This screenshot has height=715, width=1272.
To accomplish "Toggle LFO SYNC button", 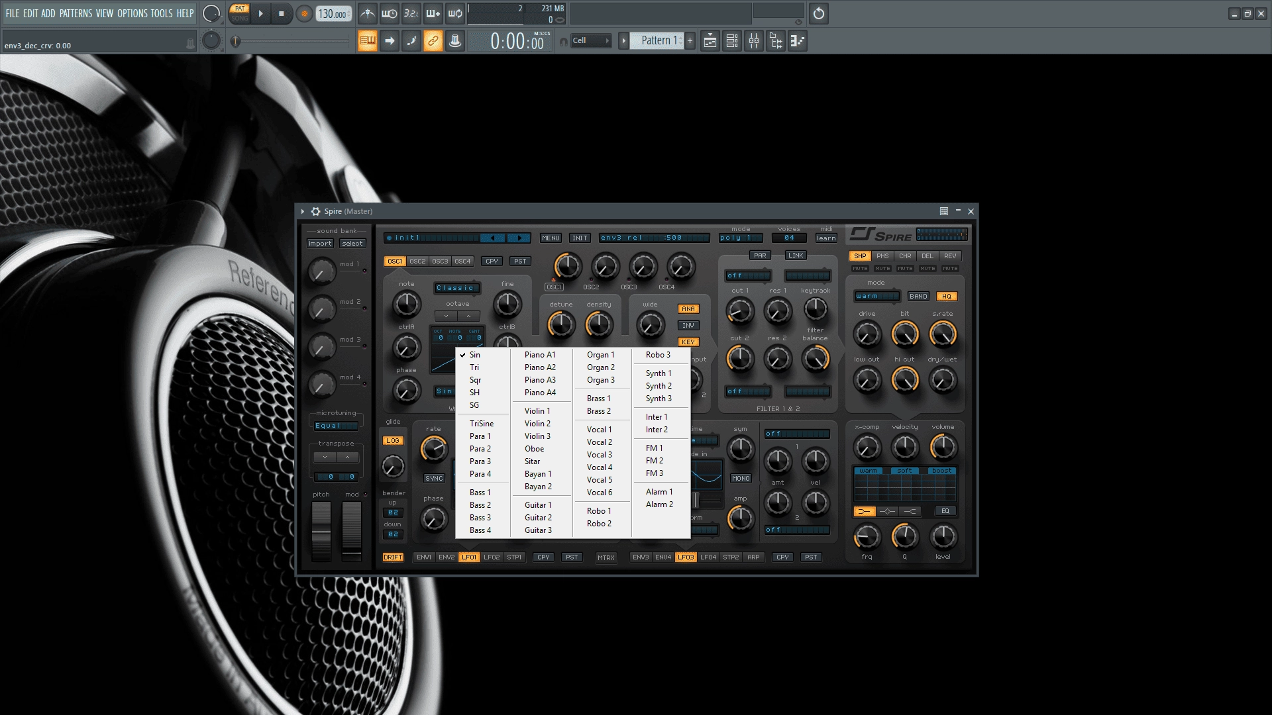I will [x=434, y=479].
